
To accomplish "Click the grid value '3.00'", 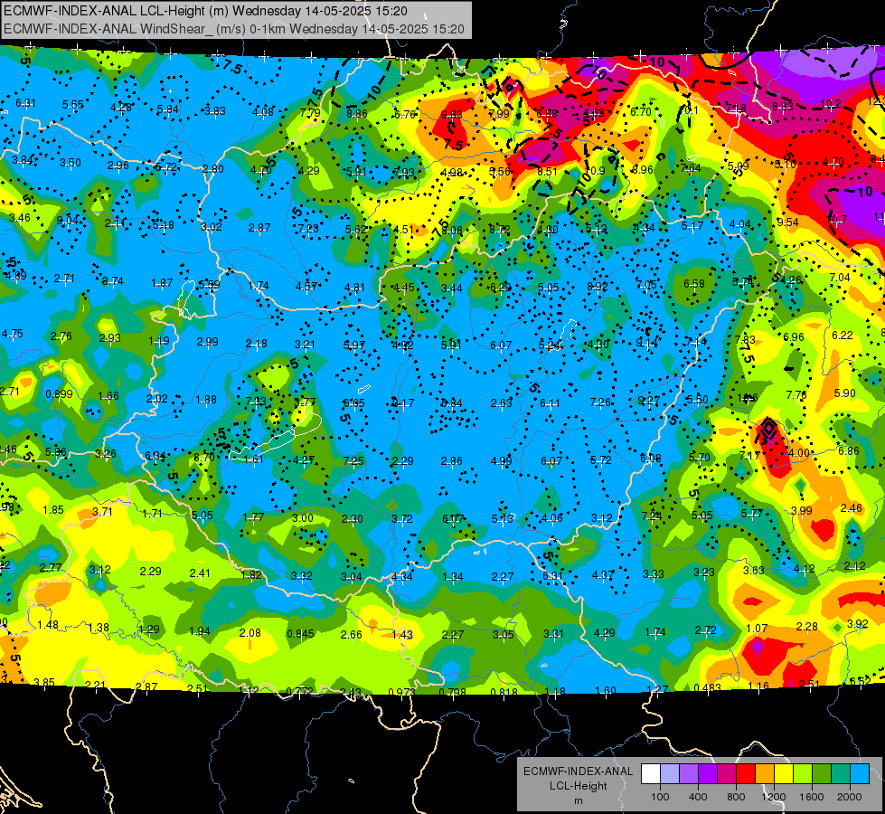I will point(303,518).
